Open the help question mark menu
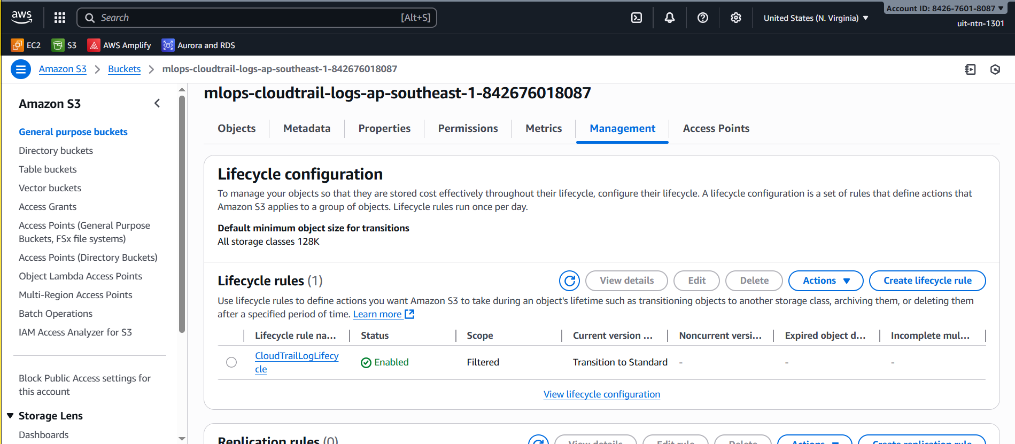This screenshot has height=444, width=1015. [x=703, y=18]
